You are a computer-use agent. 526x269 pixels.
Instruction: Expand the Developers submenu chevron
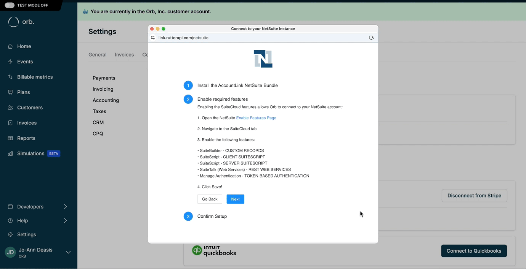tap(65, 207)
